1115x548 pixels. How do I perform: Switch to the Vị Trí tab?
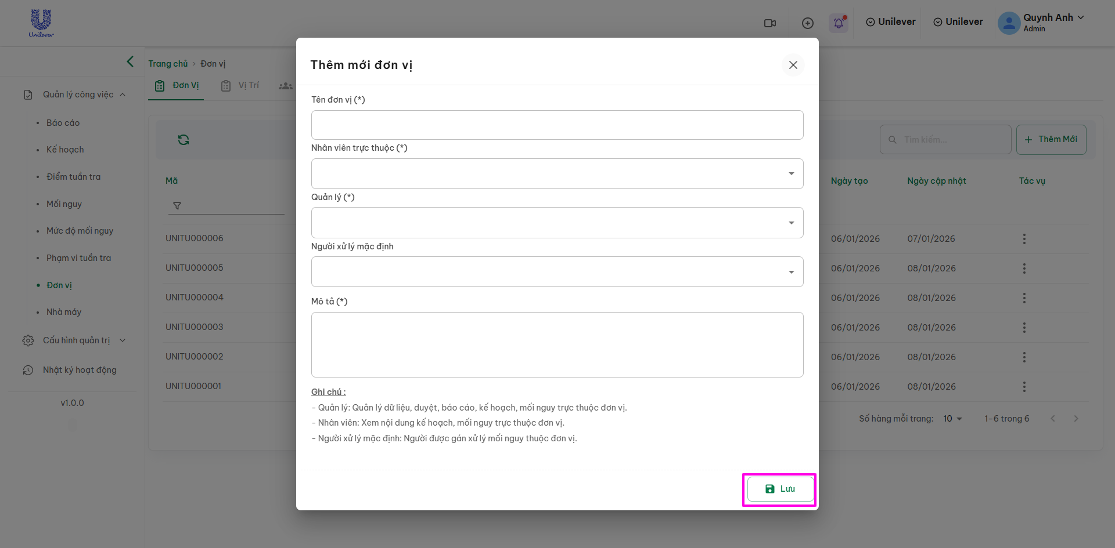[x=240, y=86]
